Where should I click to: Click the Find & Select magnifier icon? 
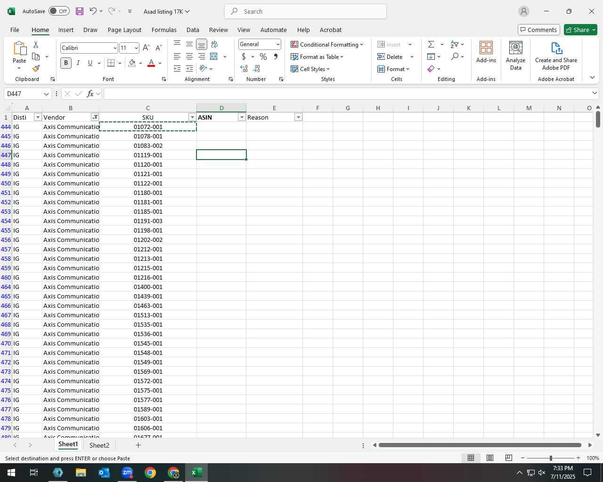tap(455, 56)
